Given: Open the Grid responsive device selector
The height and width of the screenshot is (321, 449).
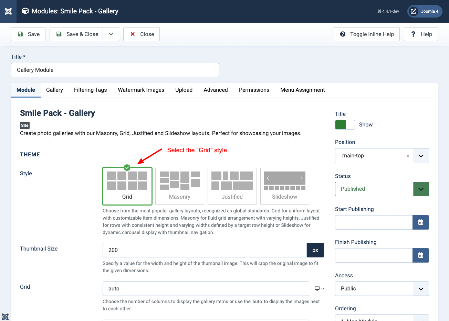Looking at the screenshot, I should 320,289.
